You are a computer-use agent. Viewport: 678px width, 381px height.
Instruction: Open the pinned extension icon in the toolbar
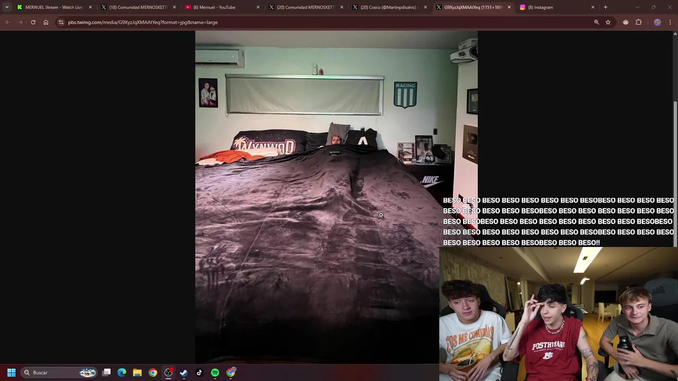coord(626,22)
